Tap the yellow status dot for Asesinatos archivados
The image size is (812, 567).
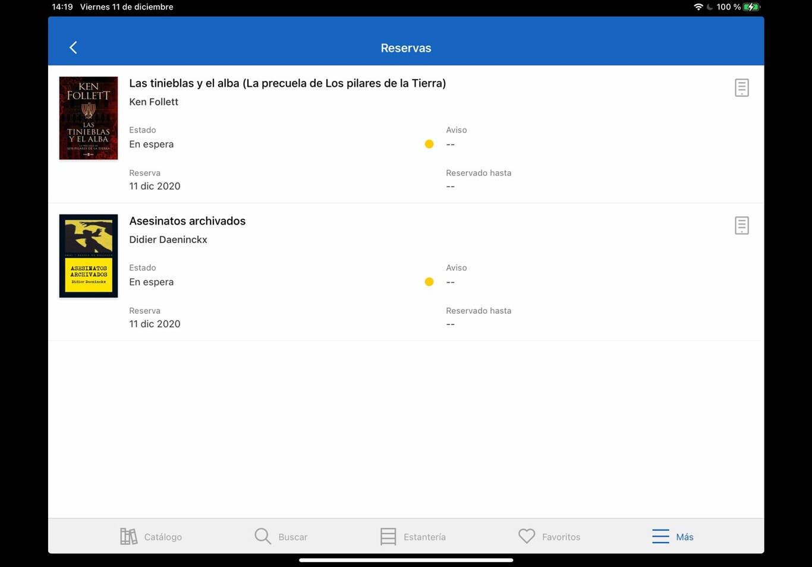click(x=429, y=282)
